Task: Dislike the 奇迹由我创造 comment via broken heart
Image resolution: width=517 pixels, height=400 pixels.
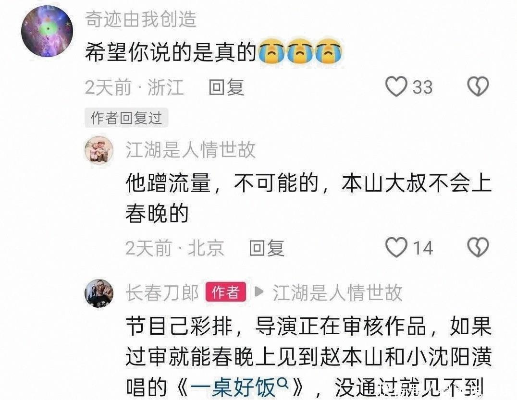Action: coord(478,86)
